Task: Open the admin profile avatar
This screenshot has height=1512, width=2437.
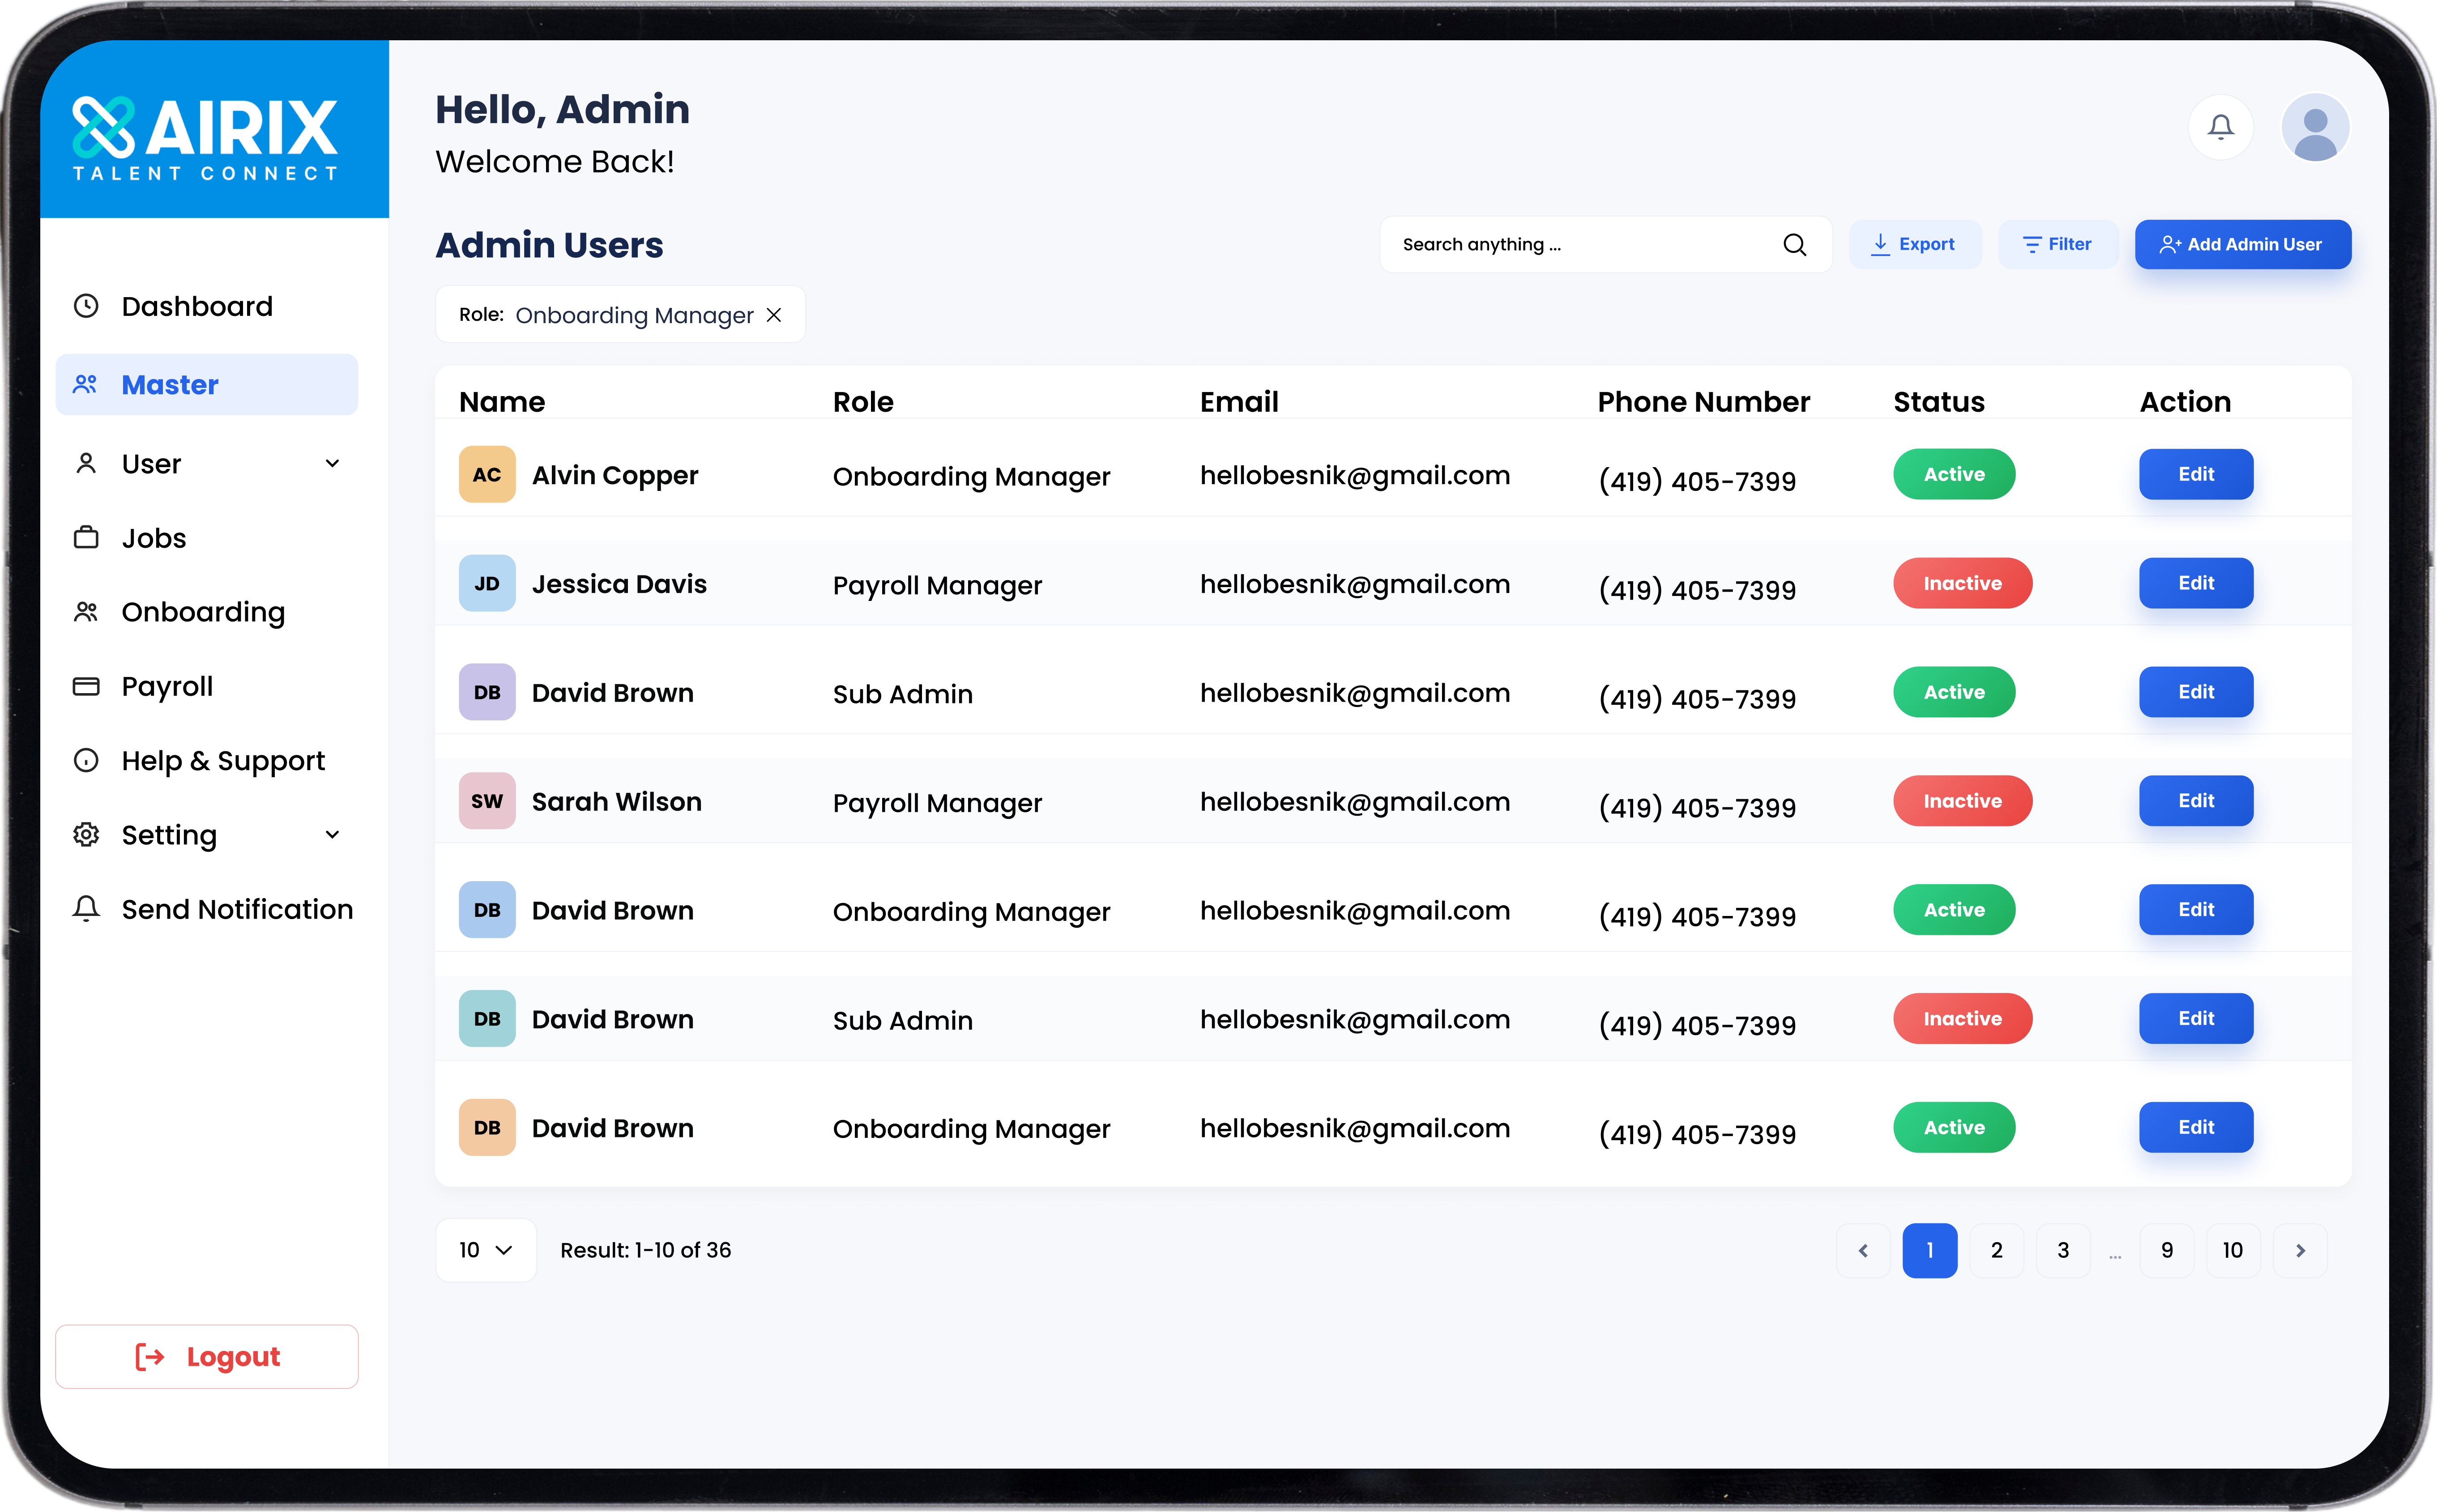Action: point(2315,128)
